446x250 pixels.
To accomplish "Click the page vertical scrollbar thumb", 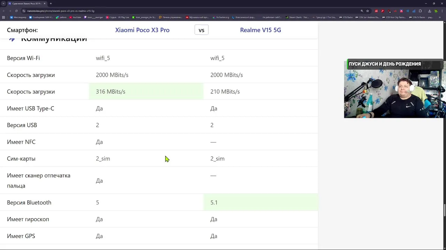I will (x=444, y=210).
